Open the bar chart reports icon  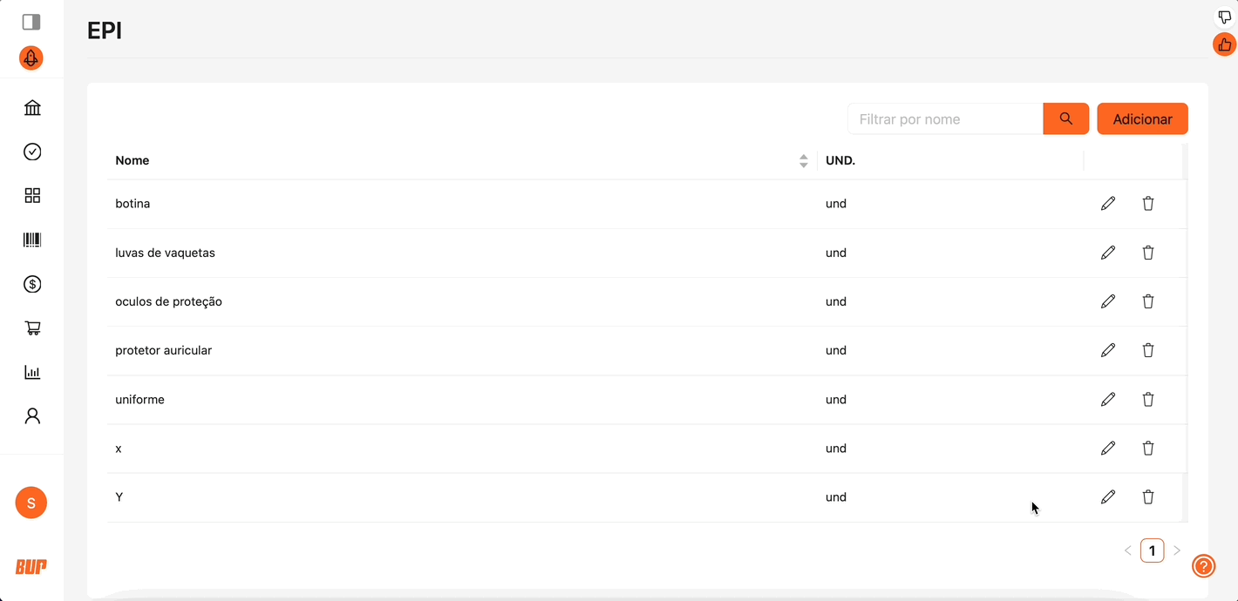(32, 372)
